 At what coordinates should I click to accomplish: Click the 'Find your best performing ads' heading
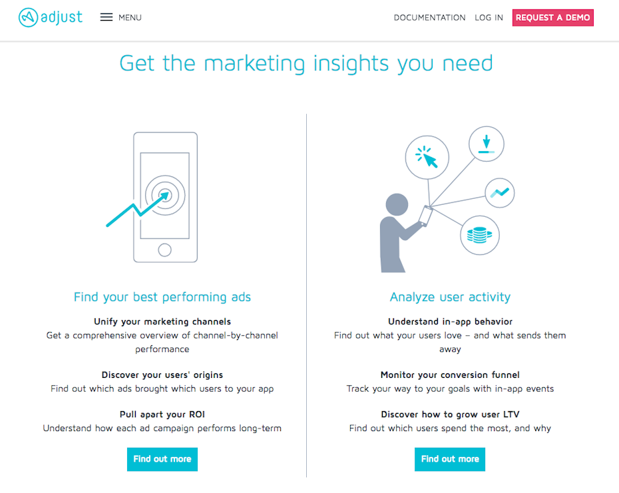pyautogui.click(x=162, y=297)
